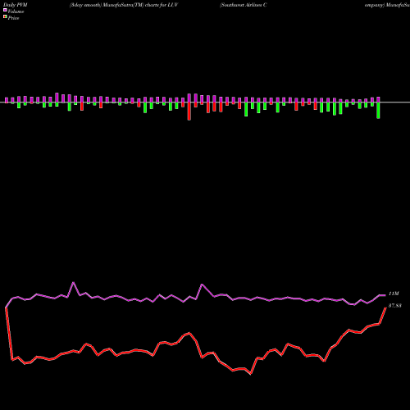Click the 11M volume value label

point(394,294)
